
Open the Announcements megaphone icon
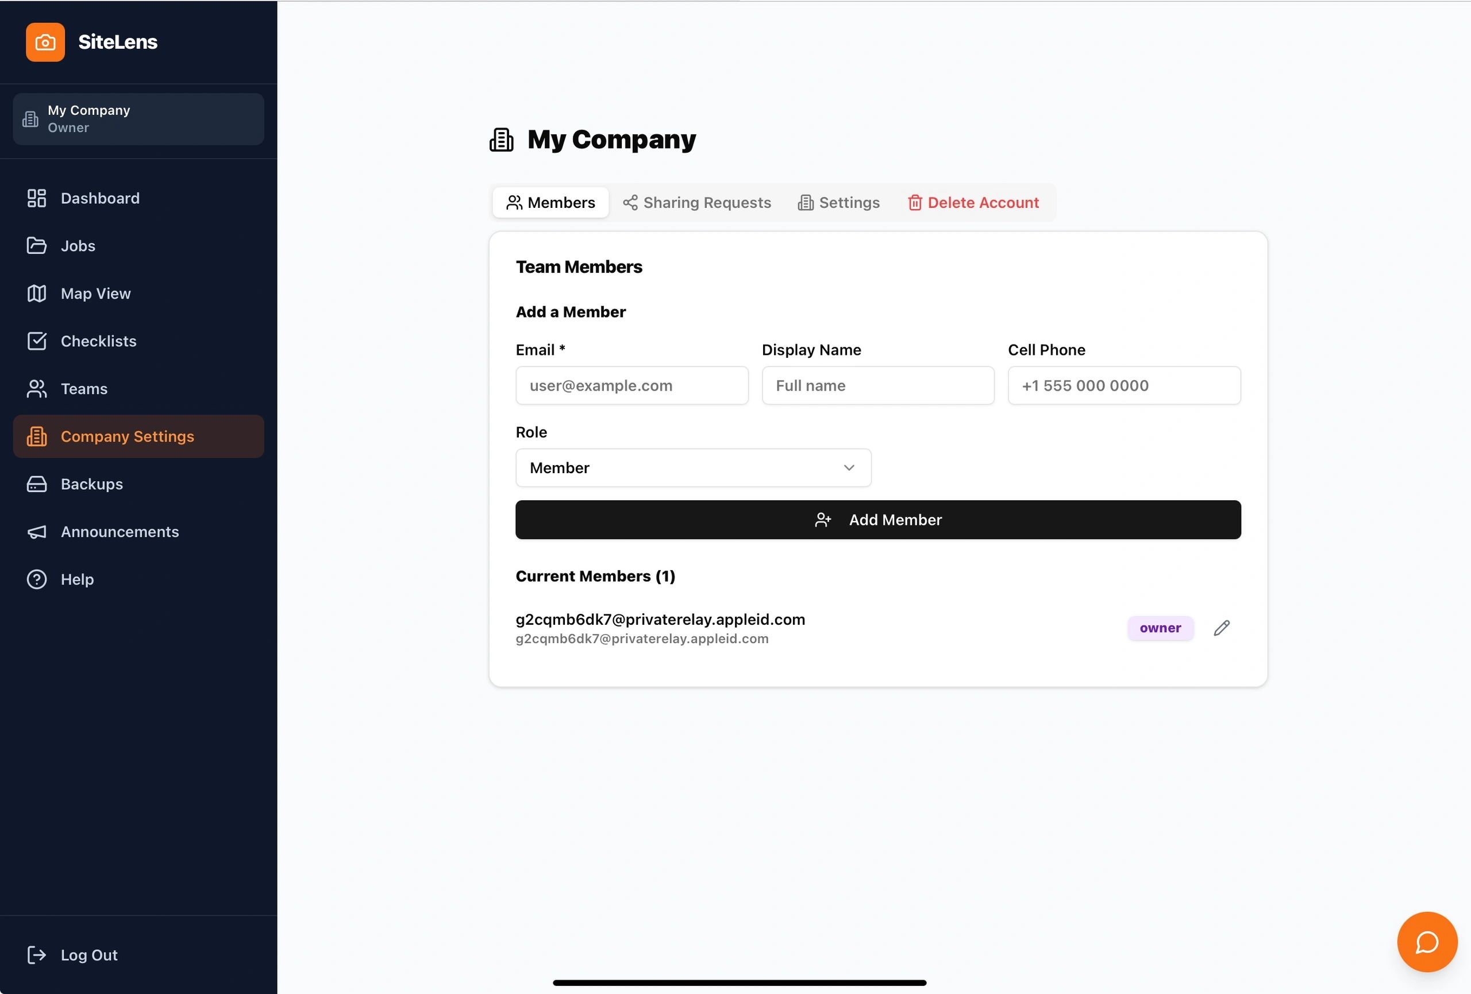pyautogui.click(x=37, y=532)
